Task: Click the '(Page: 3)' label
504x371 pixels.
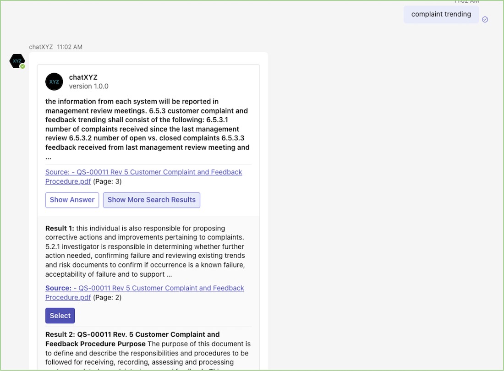Action: click(x=107, y=181)
